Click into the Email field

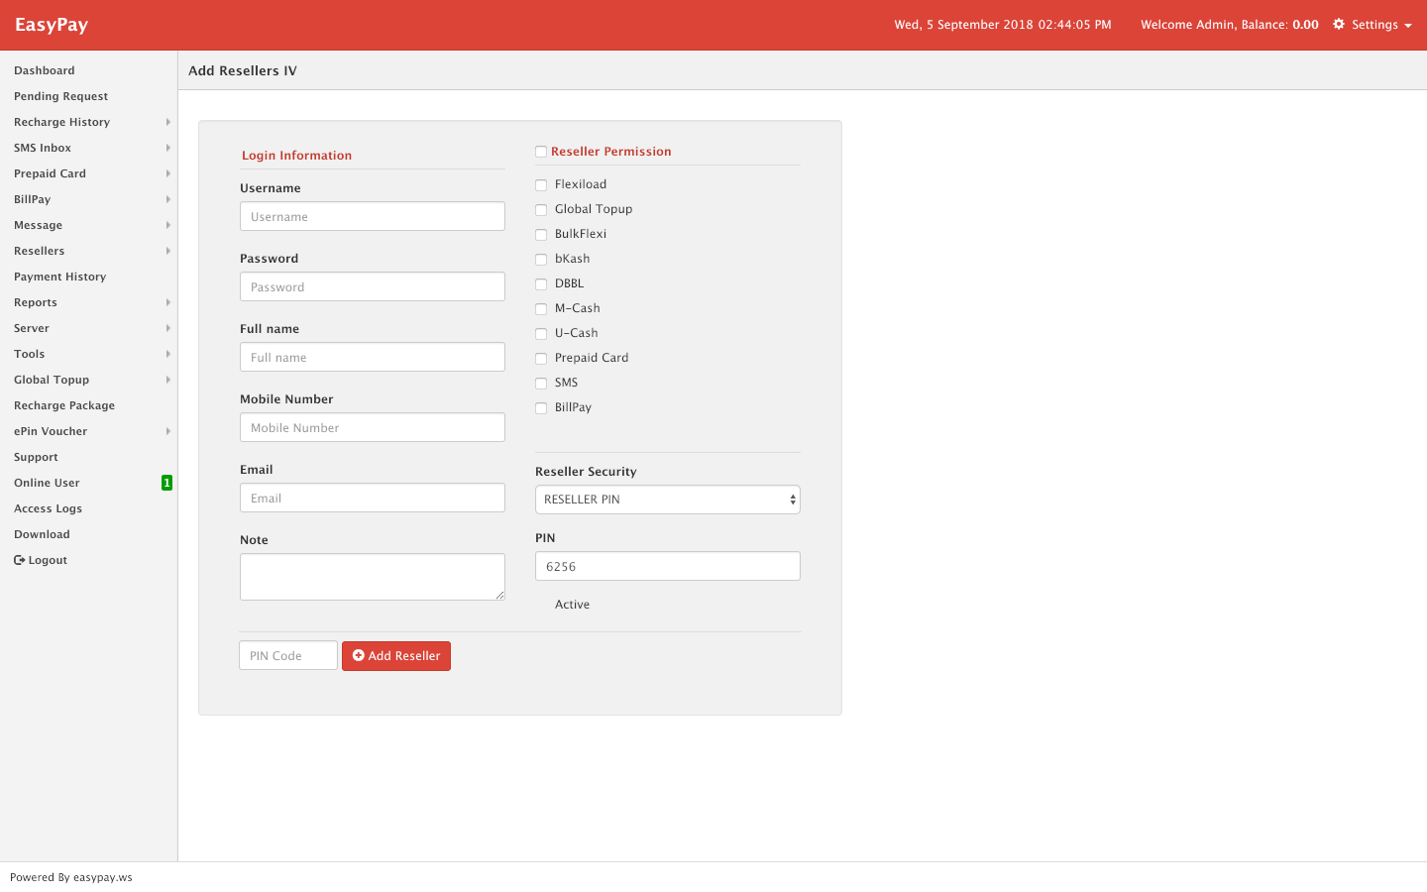(x=373, y=498)
